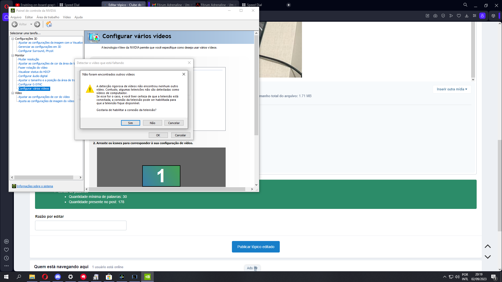Open the Área de trabalho menu
Image resolution: width=502 pixels, height=282 pixels.
pos(48,17)
